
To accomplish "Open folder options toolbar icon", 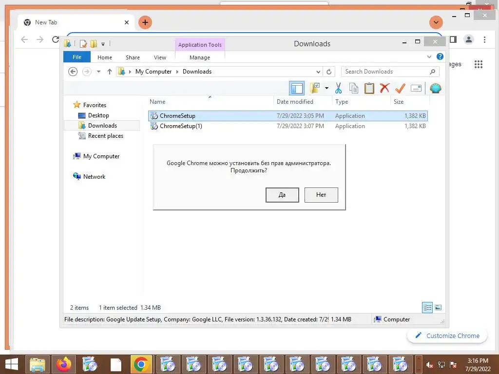I will [x=315, y=88].
